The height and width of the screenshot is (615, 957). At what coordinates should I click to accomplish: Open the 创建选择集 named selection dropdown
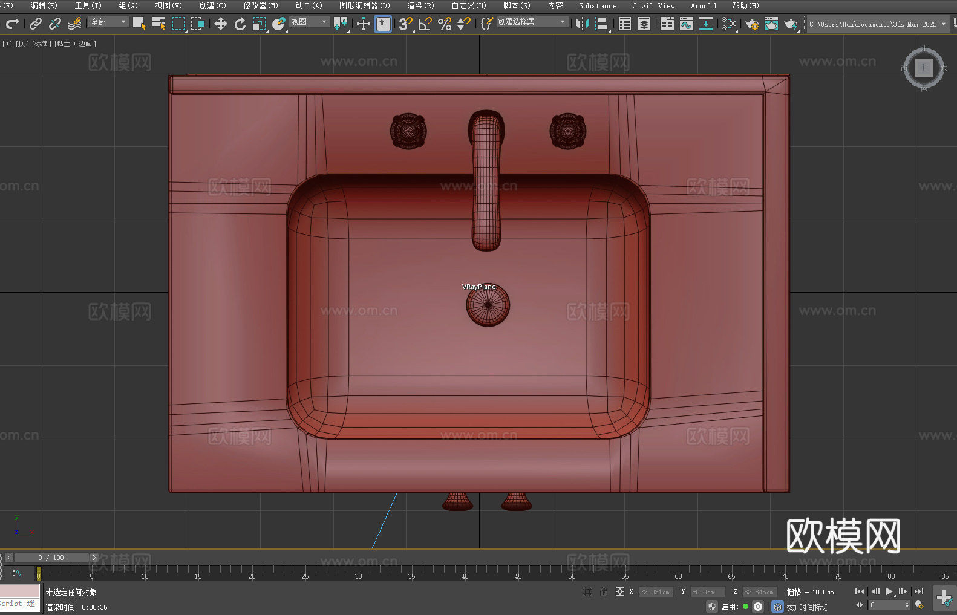[x=532, y=22]
